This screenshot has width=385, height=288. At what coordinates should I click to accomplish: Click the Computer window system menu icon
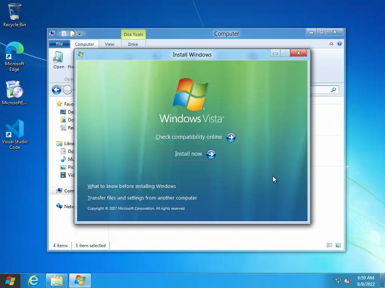[52, 33]
